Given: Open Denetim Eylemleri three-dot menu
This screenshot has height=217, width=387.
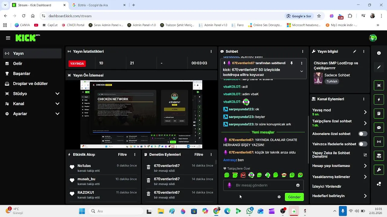Looking at the screenshot, I should (x=211, y=155).
